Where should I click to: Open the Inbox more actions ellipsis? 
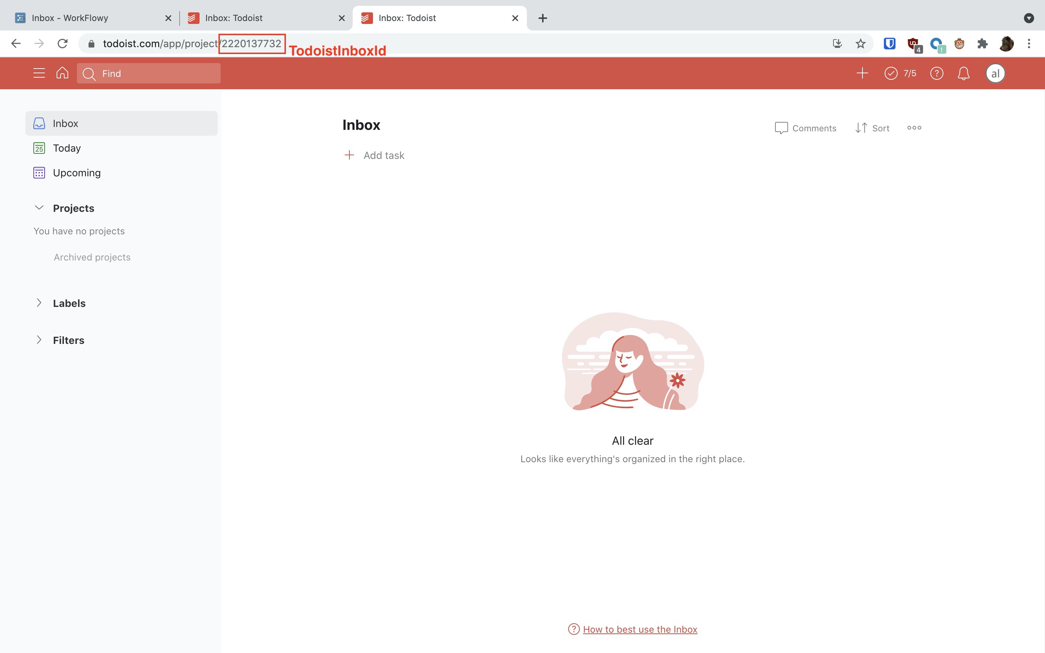[914, 128]
